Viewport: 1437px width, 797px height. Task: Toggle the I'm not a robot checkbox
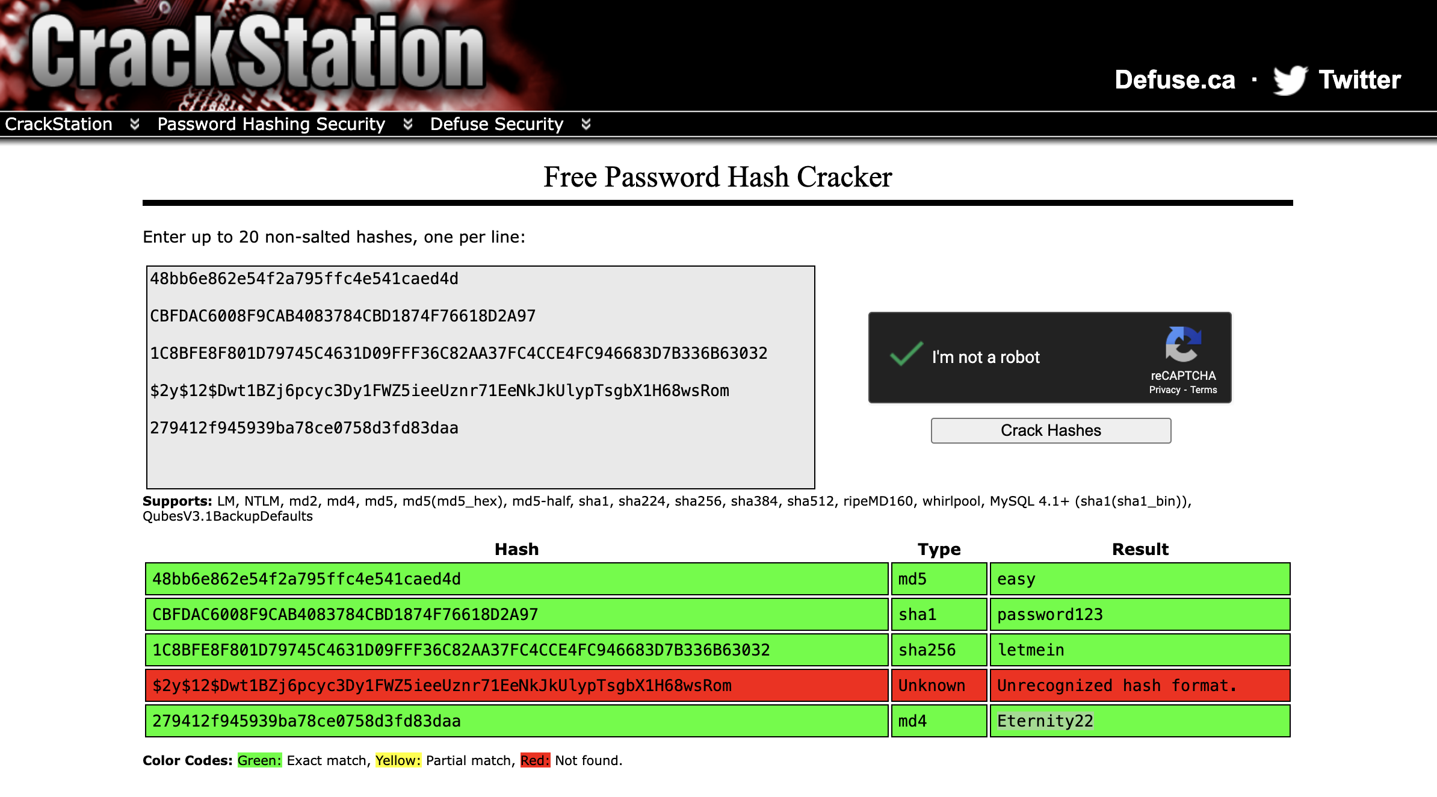(906, 355)
